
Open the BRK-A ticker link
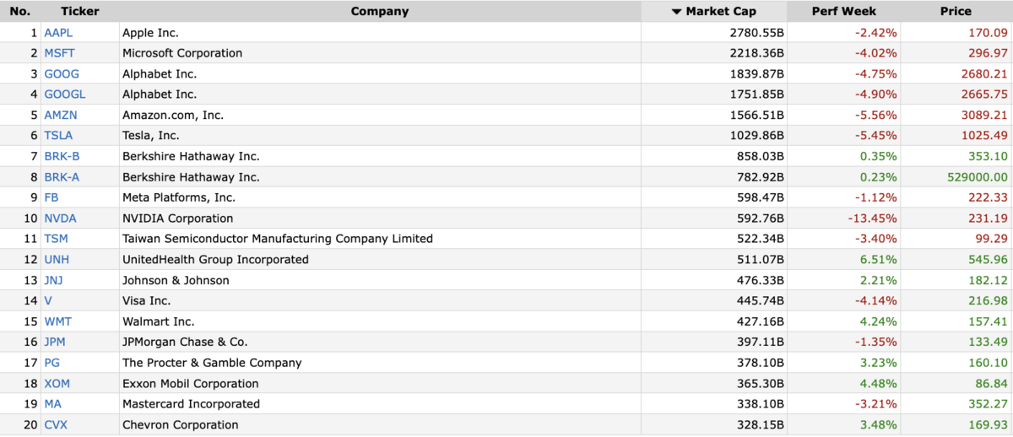click(x=62, y=177)
